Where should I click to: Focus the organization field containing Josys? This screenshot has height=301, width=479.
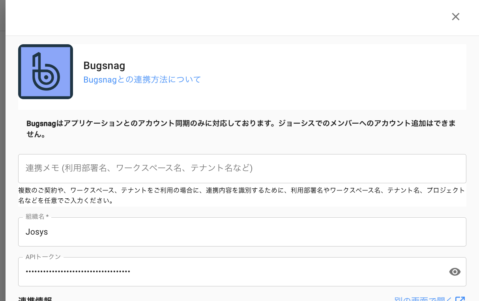(x=242, y=232)
